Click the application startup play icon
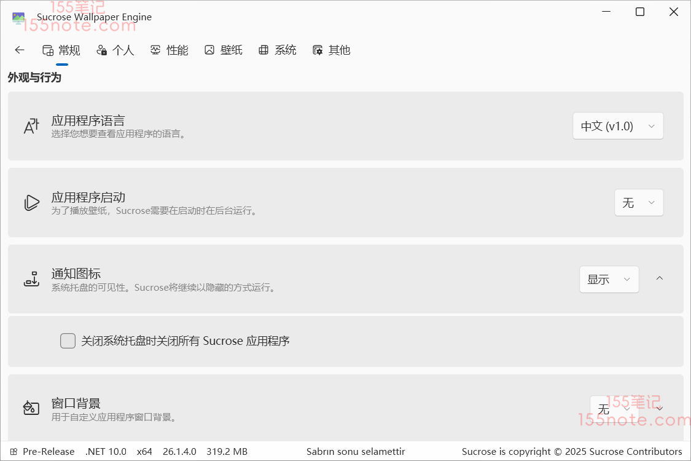 click(31, 203)
